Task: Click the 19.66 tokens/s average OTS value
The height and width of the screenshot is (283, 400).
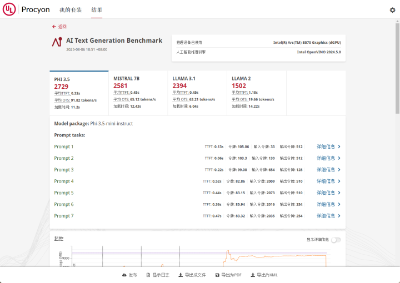Action: tap(261, 99)
